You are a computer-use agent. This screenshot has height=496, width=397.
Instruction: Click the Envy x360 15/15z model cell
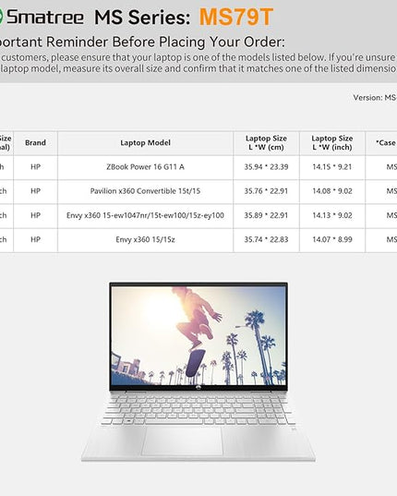click(x=145, y=239)
